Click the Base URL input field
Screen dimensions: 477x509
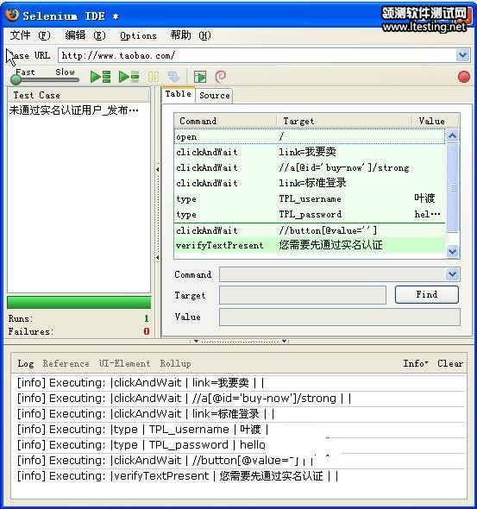click(x=257, y=55)
